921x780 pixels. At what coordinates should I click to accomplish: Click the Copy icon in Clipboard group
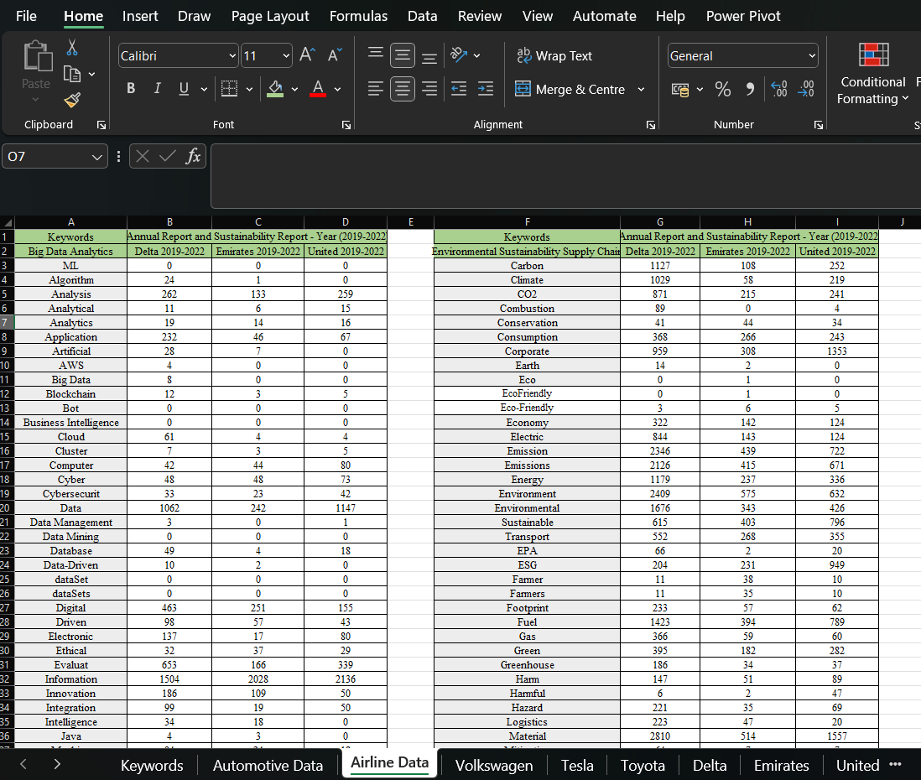click(71, 74)
